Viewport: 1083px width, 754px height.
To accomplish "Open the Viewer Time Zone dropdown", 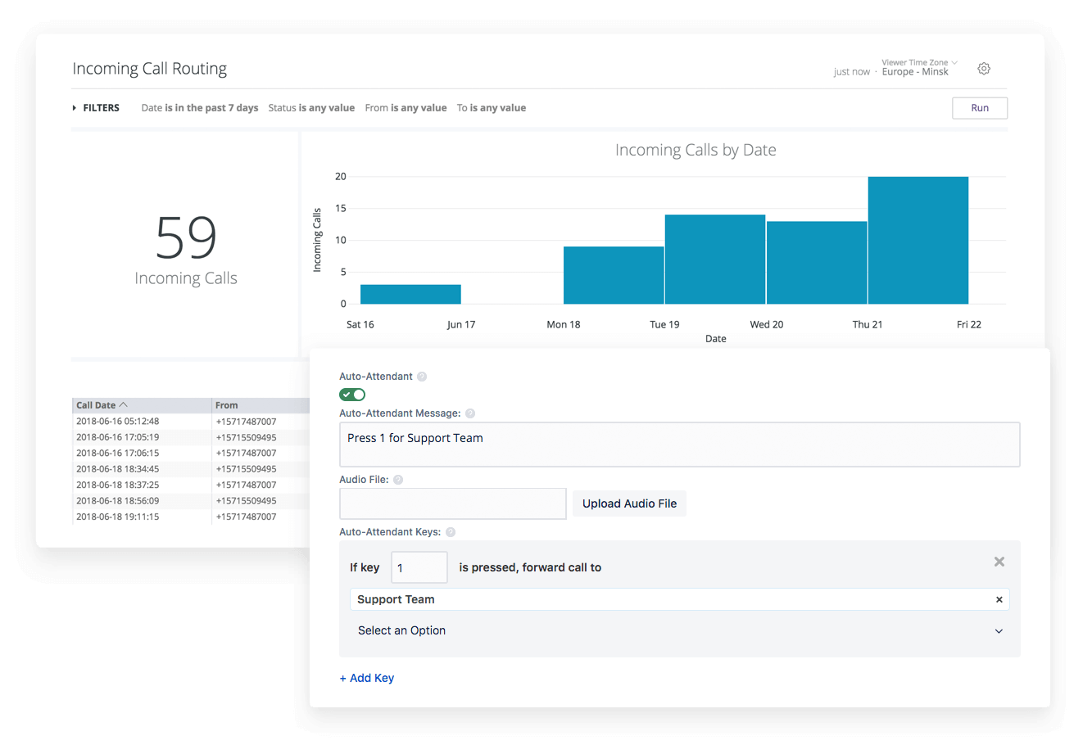I will [x=915, y=62].
